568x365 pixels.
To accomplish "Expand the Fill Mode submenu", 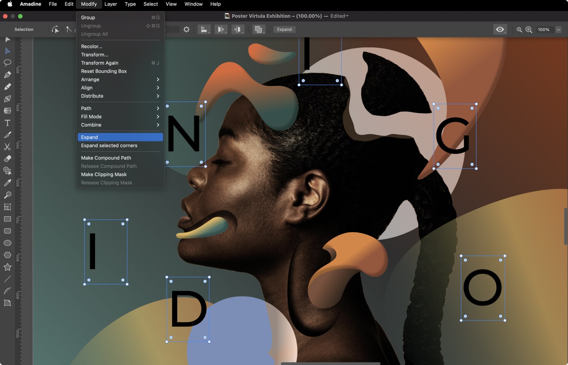I will point(120,117).
